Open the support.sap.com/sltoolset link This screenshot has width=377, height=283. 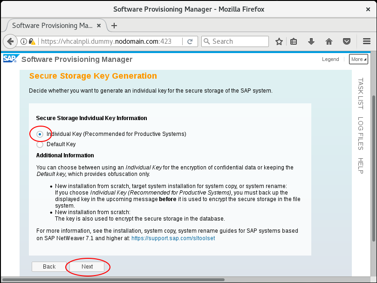coord(173,238)
